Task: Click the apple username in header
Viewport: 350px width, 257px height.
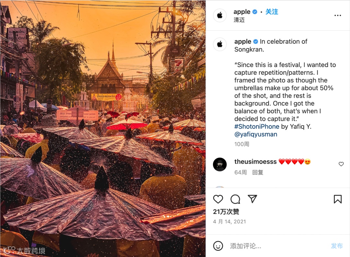Action: pyautogui.click(x=242, y=12)
